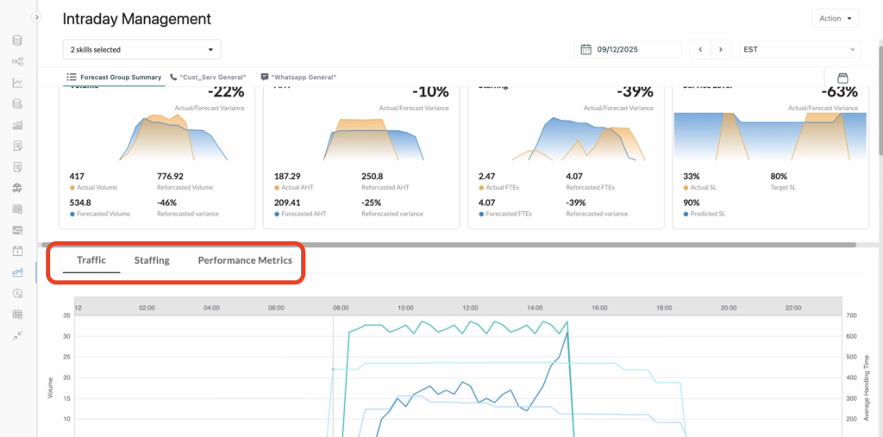Select the "Cust_Serv General" skill tab

pos(210,78)
